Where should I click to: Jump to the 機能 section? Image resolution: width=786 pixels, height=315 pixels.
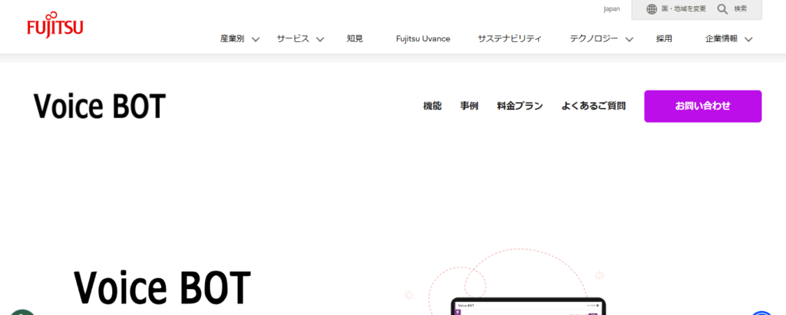(432, 107)
